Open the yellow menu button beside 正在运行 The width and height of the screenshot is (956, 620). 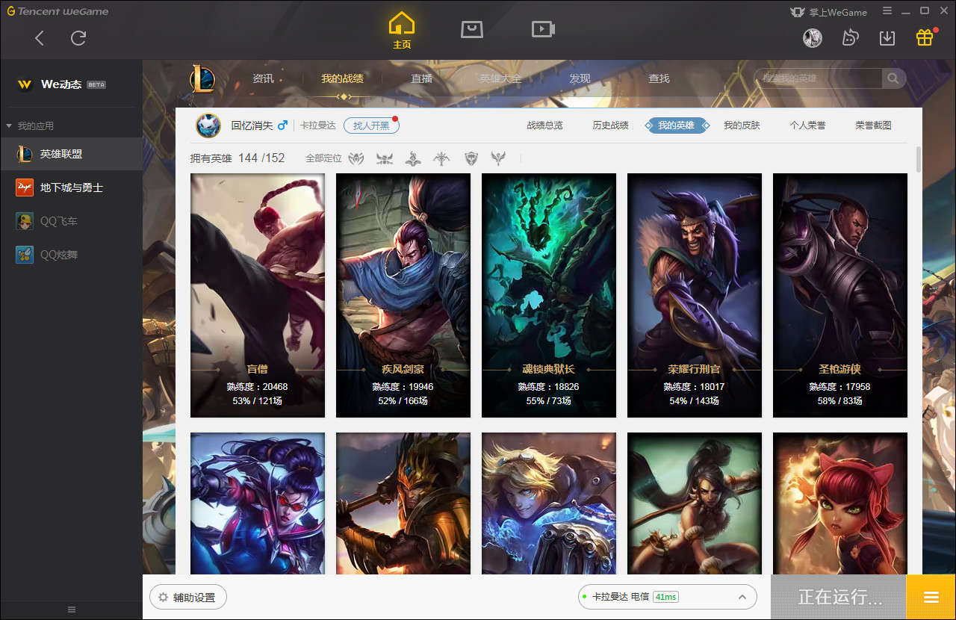click(931, 597)
